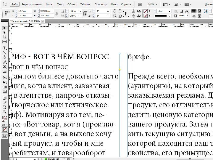Select the Zoom magnifier tool
Viewport: 213px width, 160px height.
tap(5, 112)
